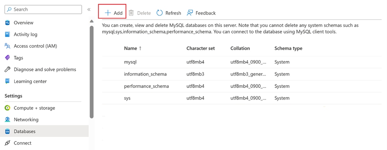
Task: Click the Connect plug icon
Action: (x=7, y=143)
